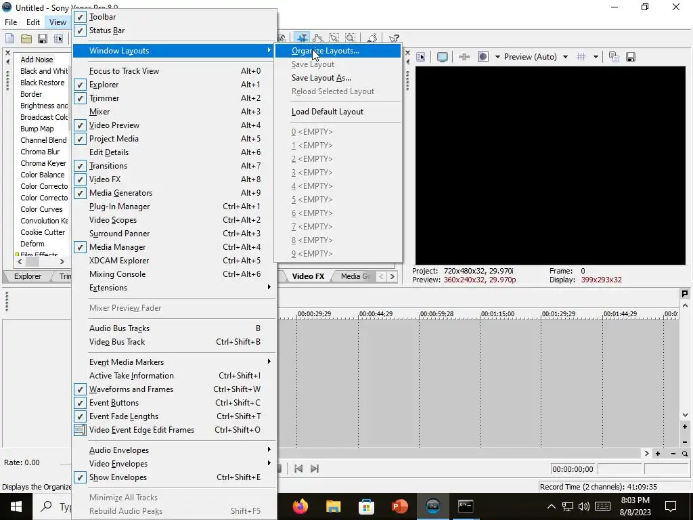This screenshot has width=693, height=520.
Task: Open the Split Screen View dropdown arrow
Action: (x=497, y=57)
